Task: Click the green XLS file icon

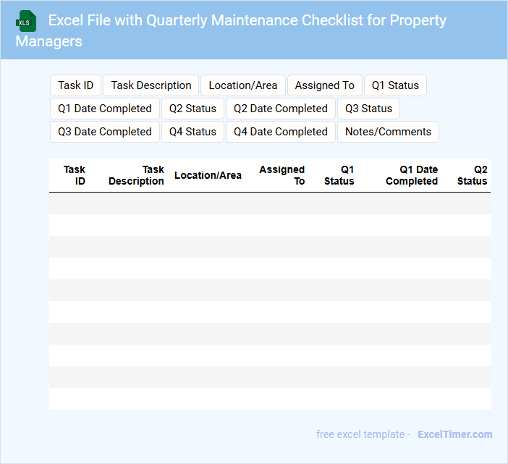Action: (x=27, y=21)
